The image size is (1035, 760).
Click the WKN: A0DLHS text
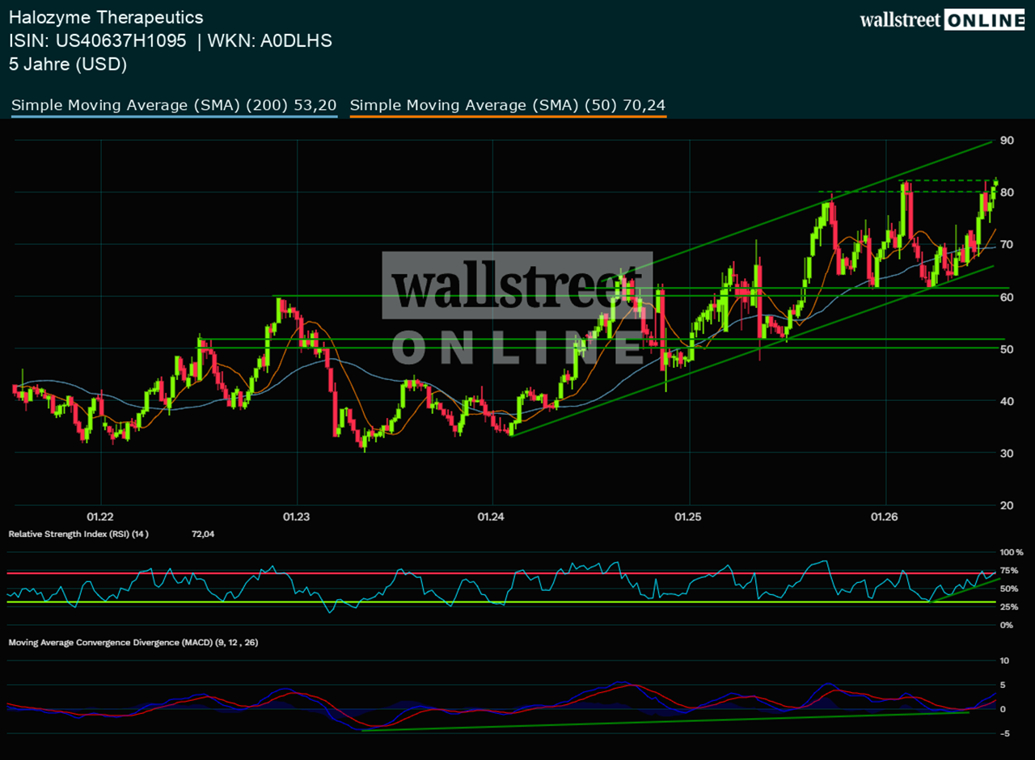pos(270,40)
